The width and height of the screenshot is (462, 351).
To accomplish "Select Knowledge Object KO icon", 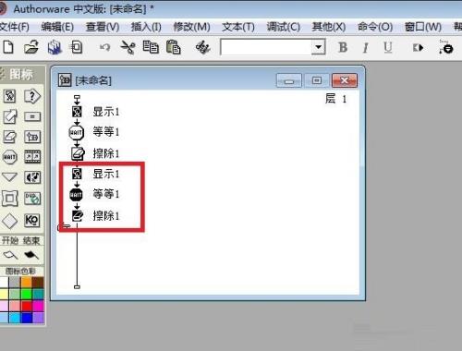I will tap(32, 221).
